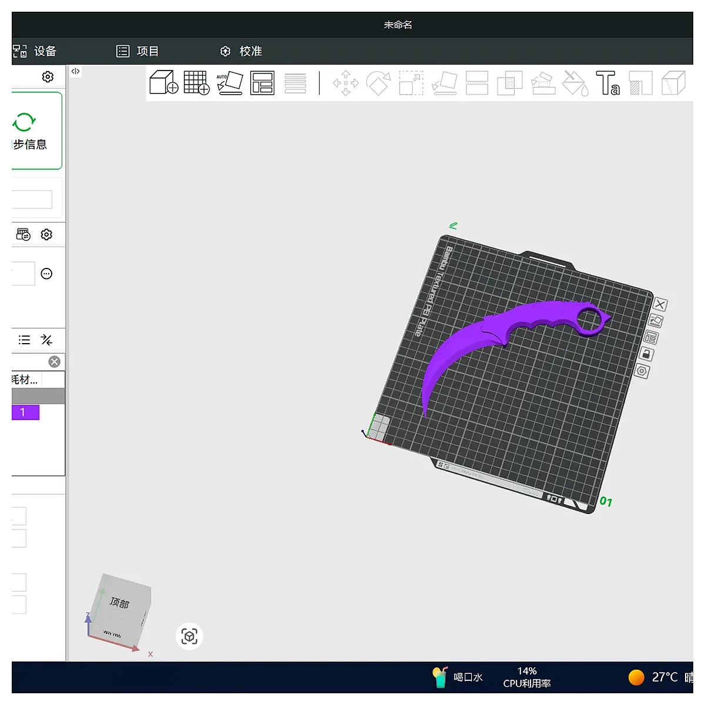Auto orient objects on plate 01
The image size is (705, 705).
[x=656, y=321]
